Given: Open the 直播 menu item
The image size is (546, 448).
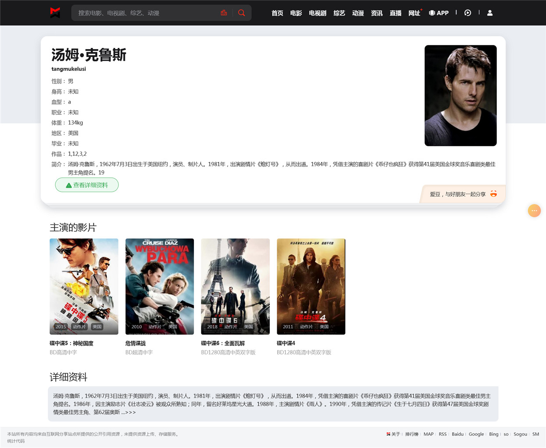Looking at the screenshot, I should [396, 13].
